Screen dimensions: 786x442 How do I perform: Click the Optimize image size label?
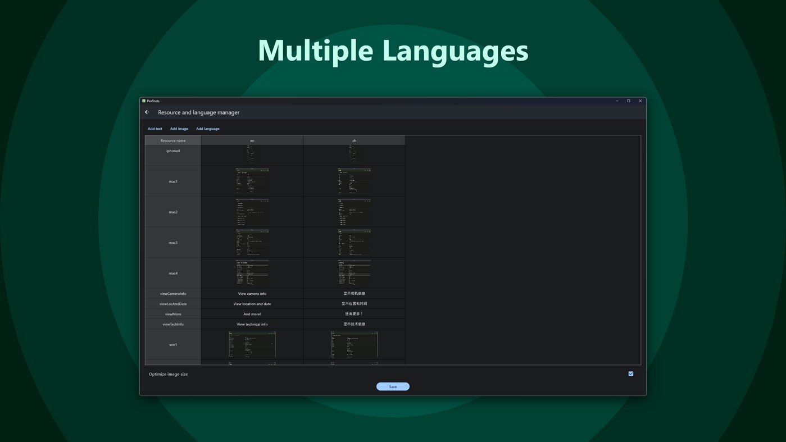168,374
